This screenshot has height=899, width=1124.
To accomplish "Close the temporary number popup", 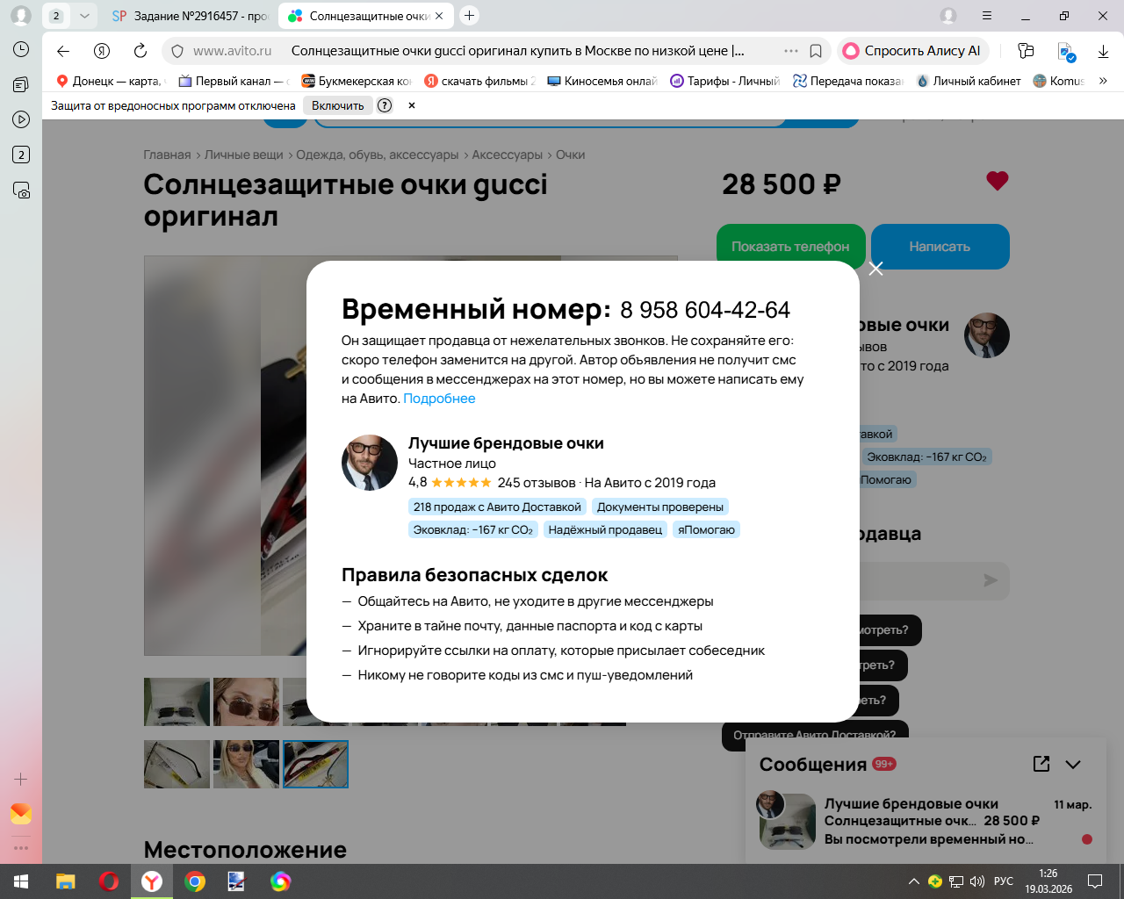I will (875, 269).
